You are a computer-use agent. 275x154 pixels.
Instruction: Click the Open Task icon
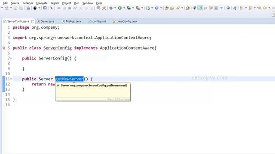point(172,8)
